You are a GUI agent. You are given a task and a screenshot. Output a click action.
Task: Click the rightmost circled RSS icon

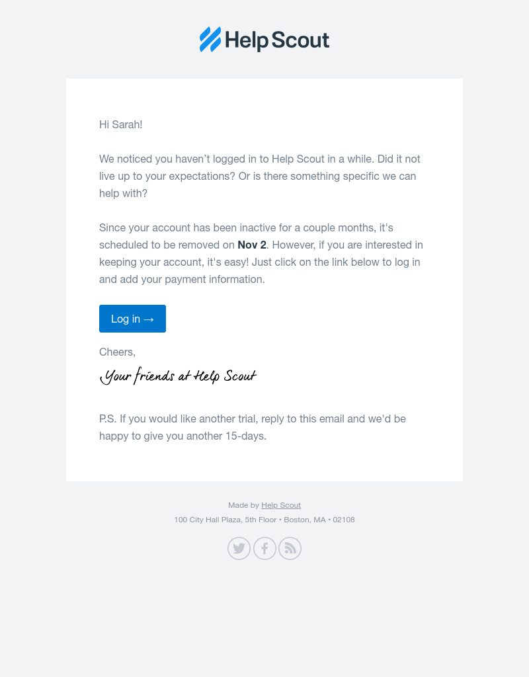(290, 548)
